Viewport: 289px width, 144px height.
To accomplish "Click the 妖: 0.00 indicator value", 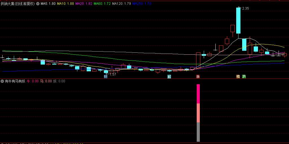I will pyautogui.click(x=59, y=81).
